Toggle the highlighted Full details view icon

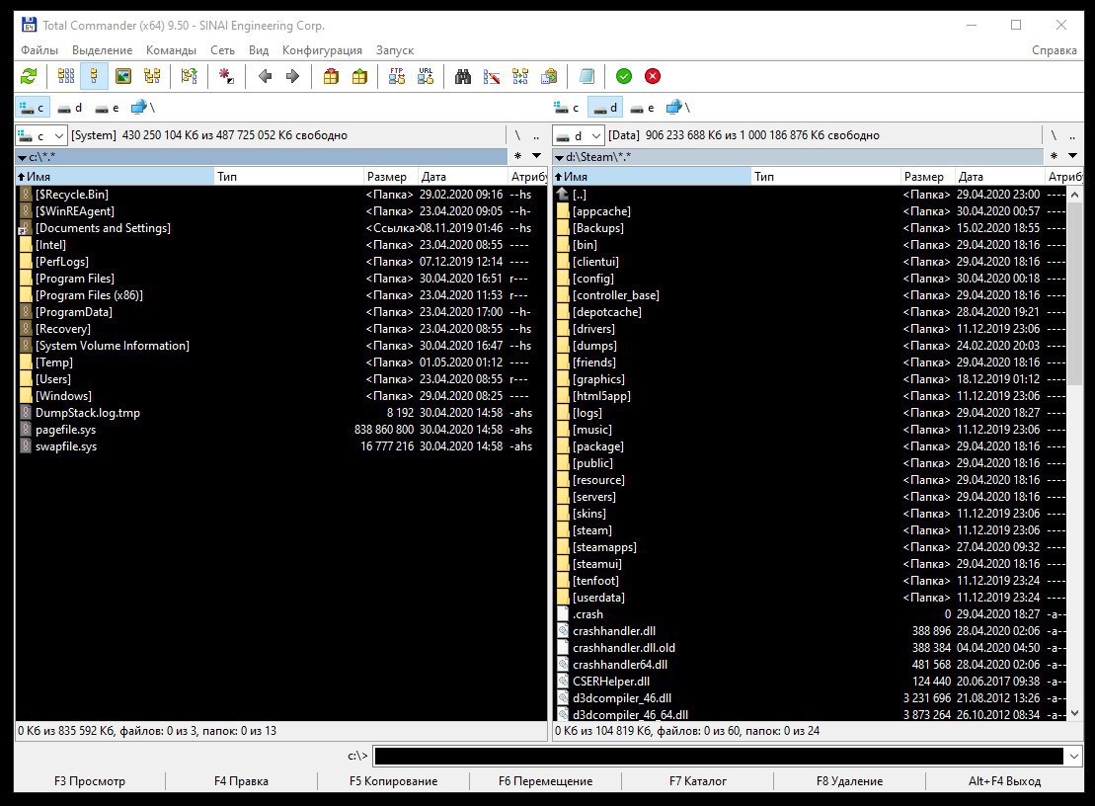(x=94, y=76)
